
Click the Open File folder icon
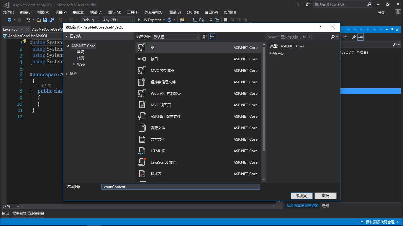[x=39, y=20]
